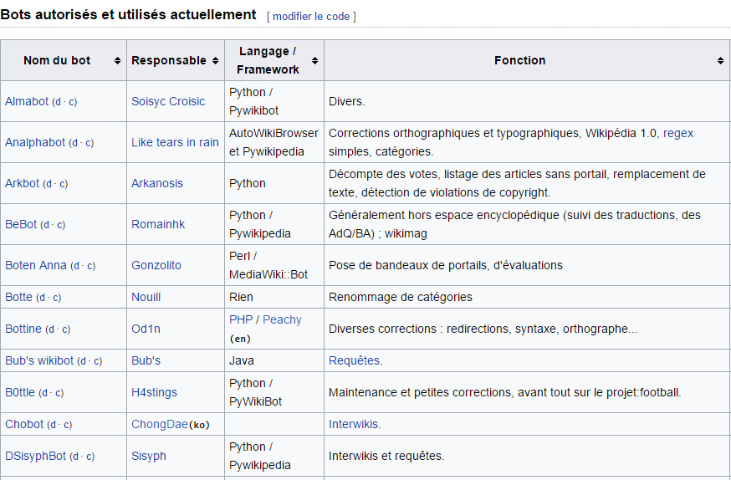Open Almabot bot page
The height and width of the screenshot is (480, 731).
pos(27,101)
